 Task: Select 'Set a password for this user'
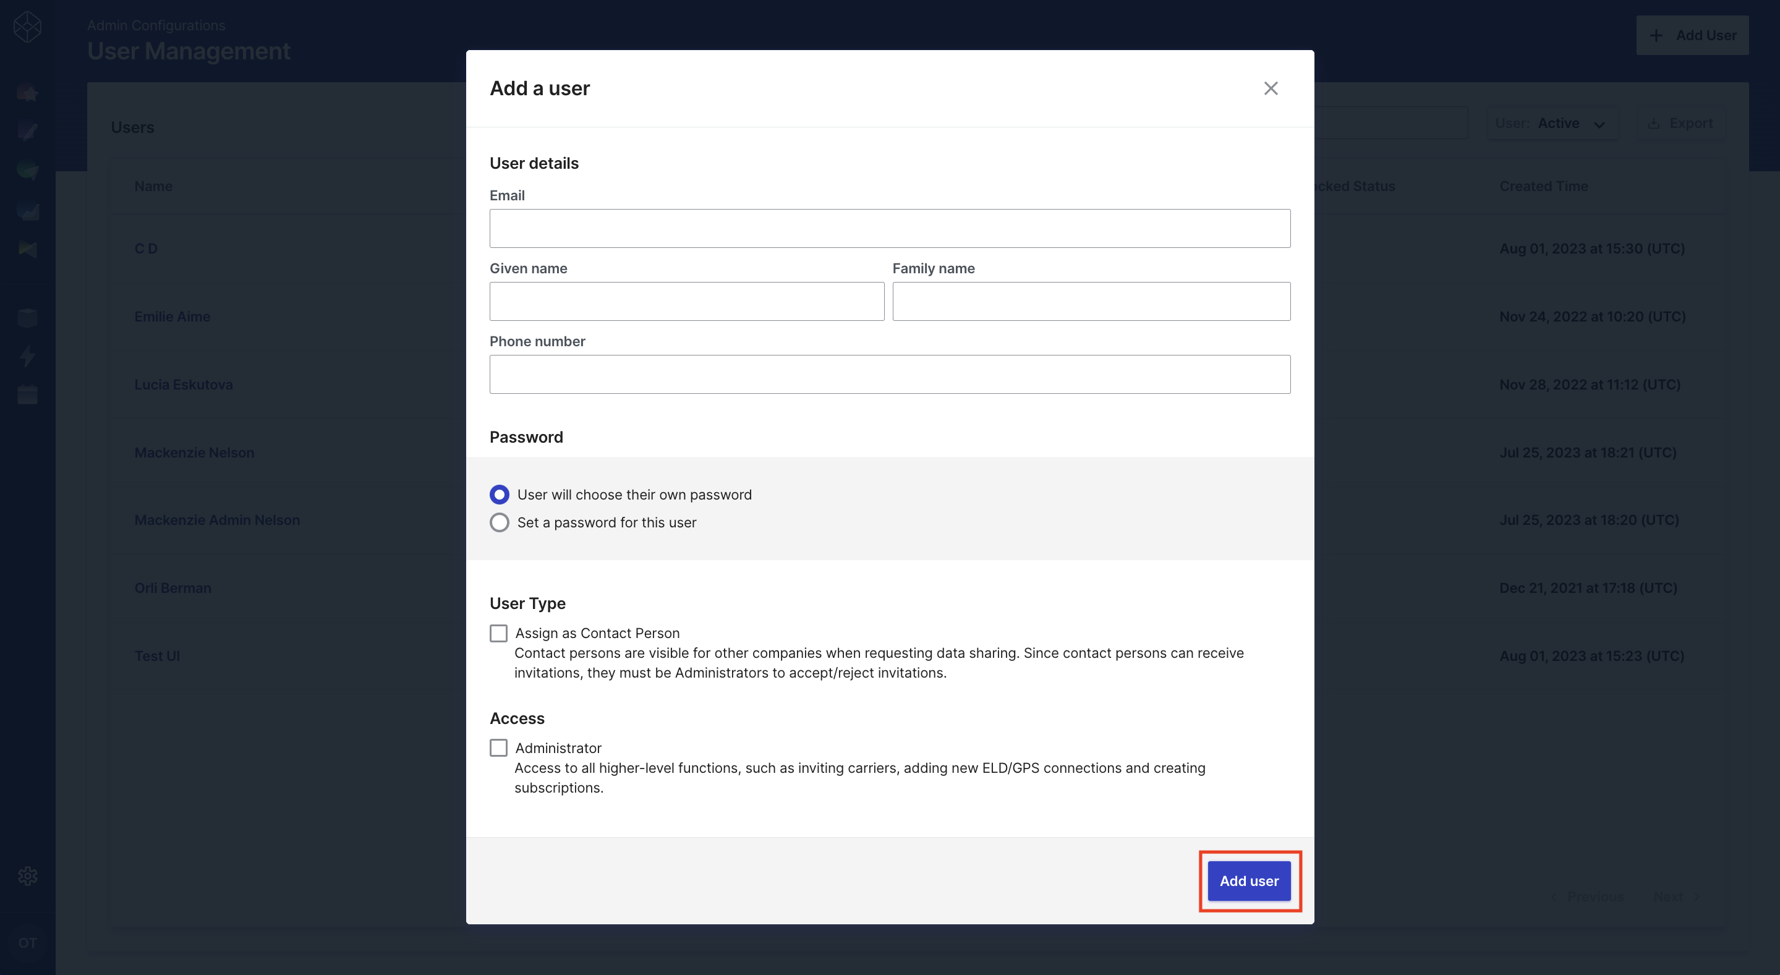[x=500, y=522]
